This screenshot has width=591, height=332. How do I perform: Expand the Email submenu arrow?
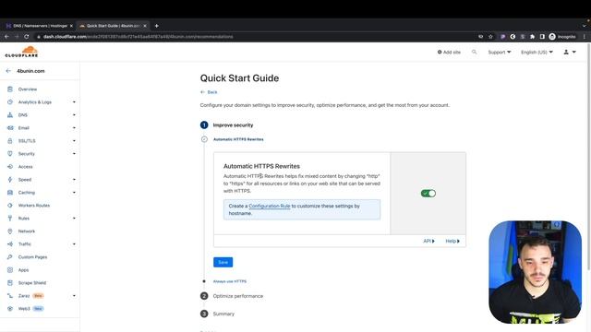(x=74, y=128)
